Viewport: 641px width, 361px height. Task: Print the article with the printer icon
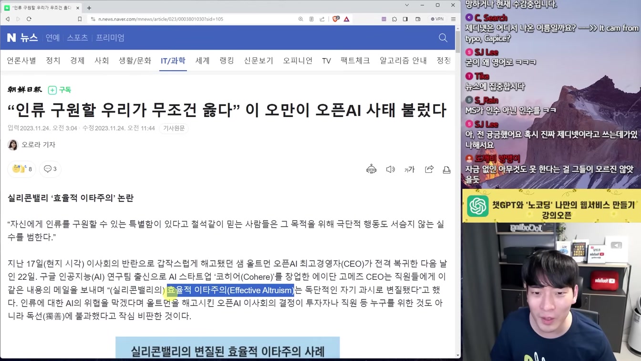pyautogui.click(x=446, y=170)
